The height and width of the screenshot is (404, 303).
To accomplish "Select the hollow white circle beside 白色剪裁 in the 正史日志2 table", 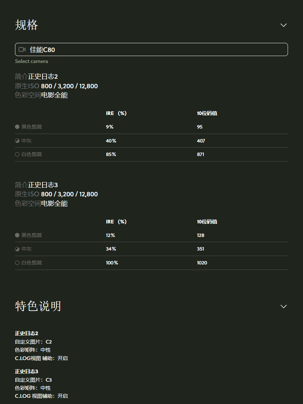I will (17, 154).
